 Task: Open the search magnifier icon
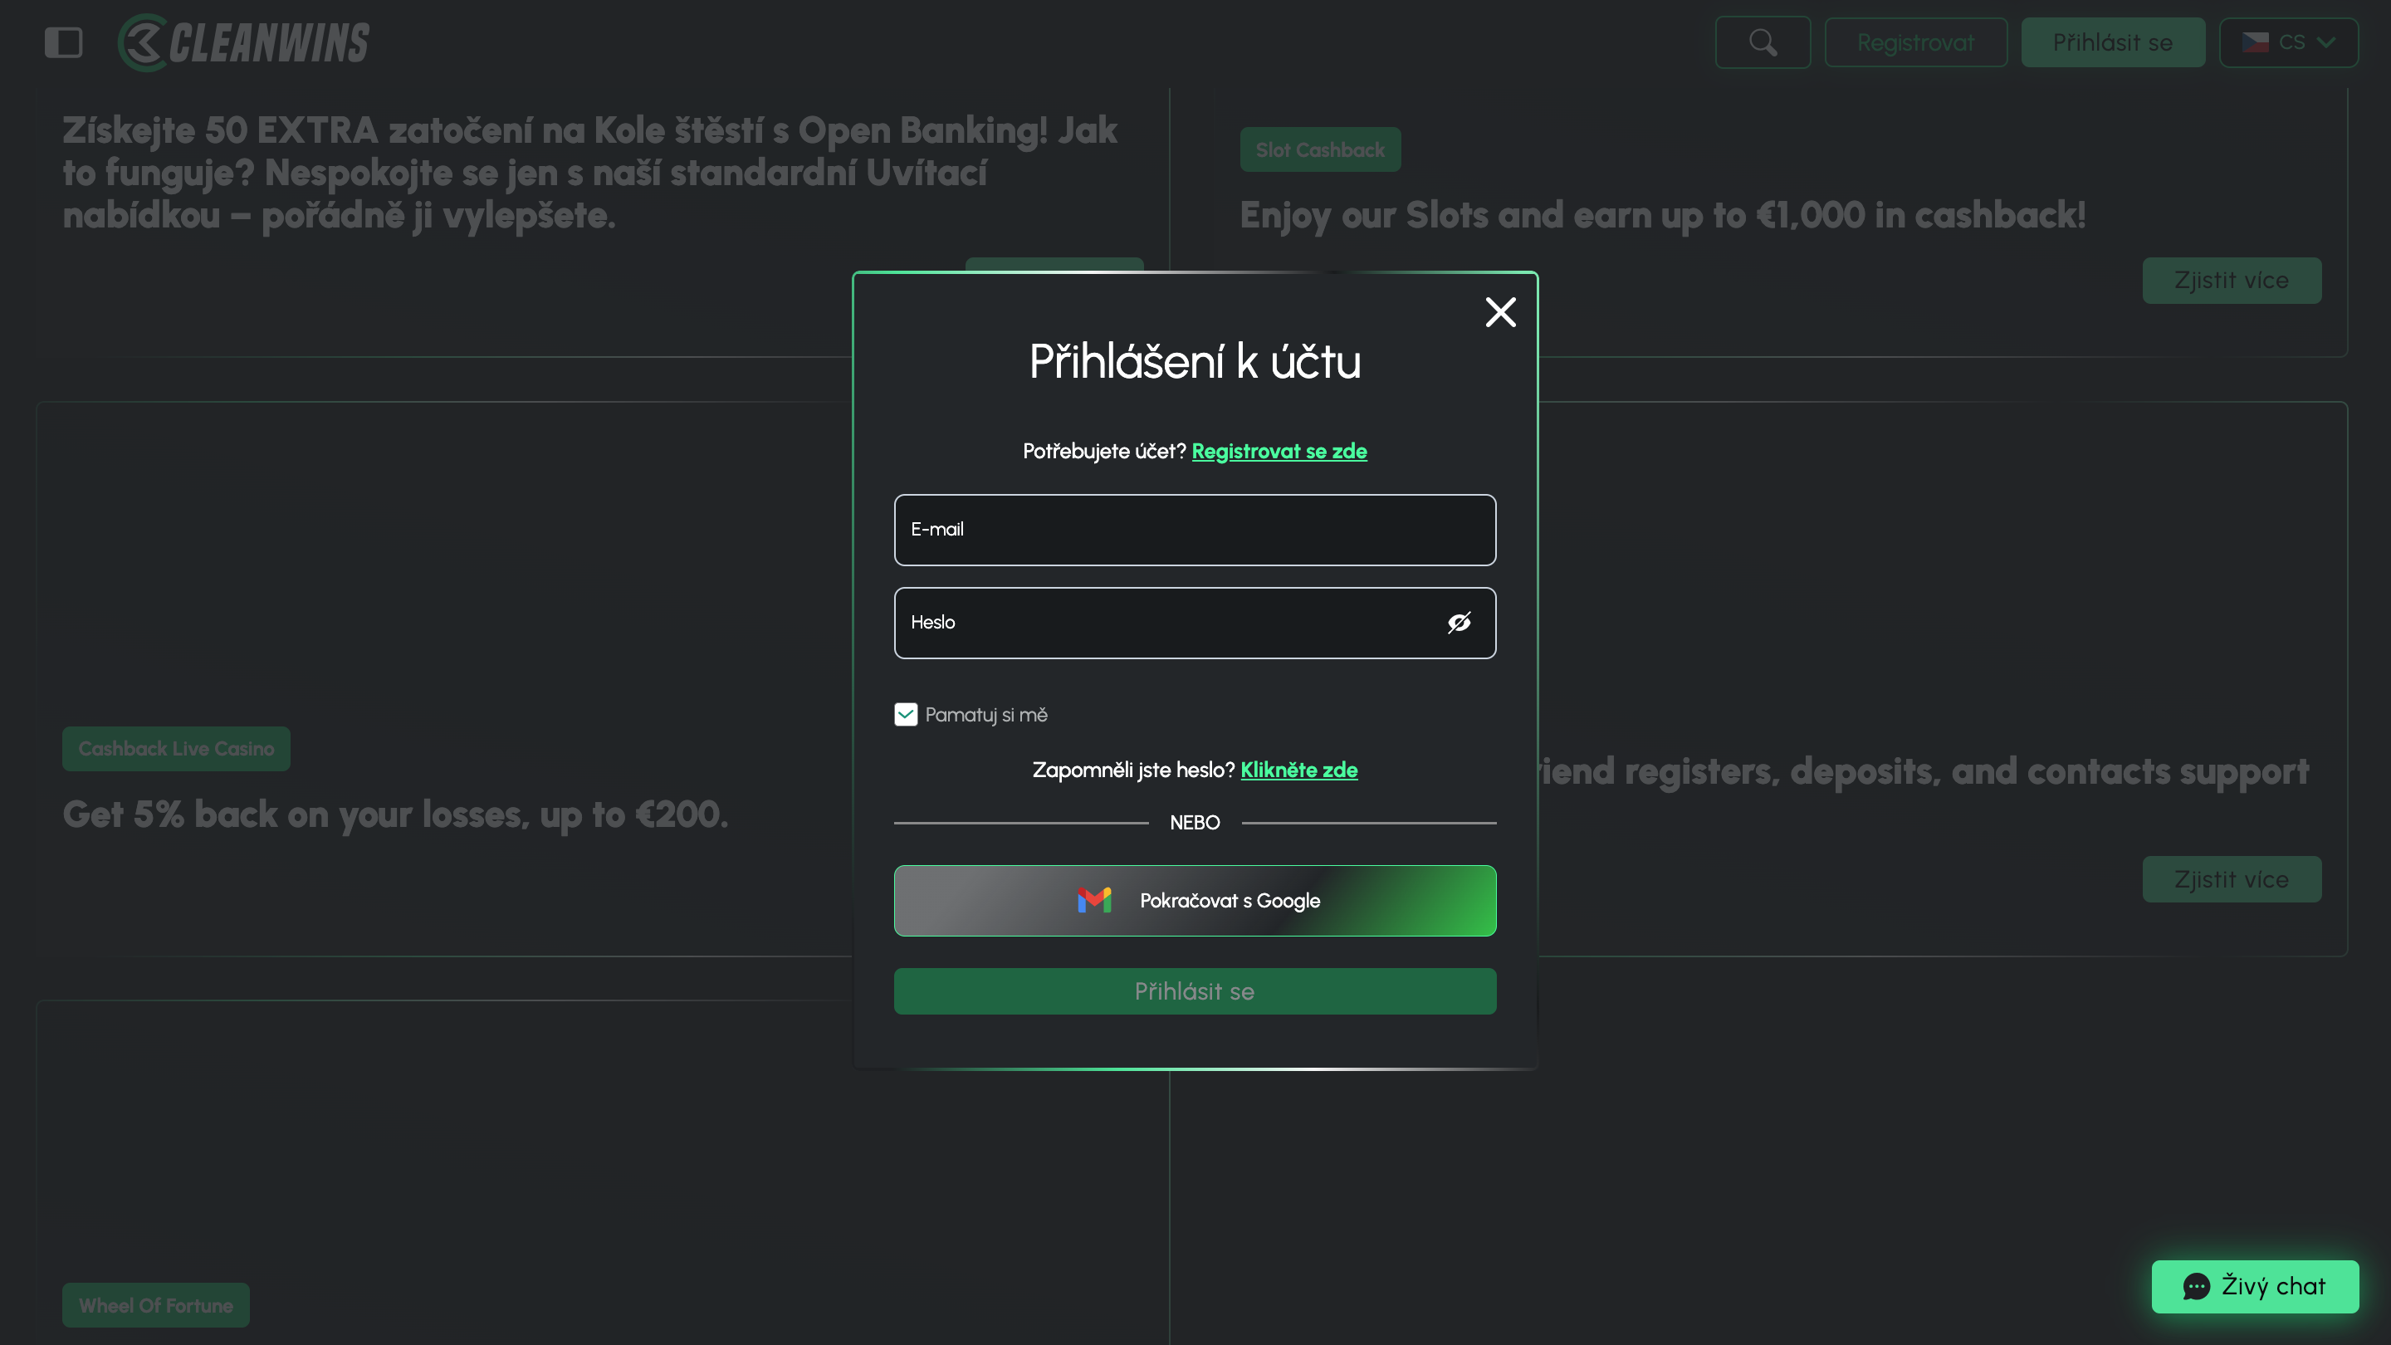[1763, 42]
